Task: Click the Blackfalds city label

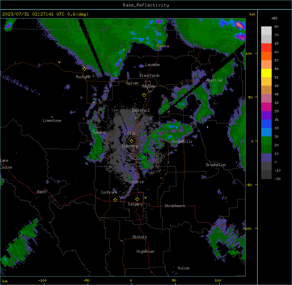Action: pos(149,75)
